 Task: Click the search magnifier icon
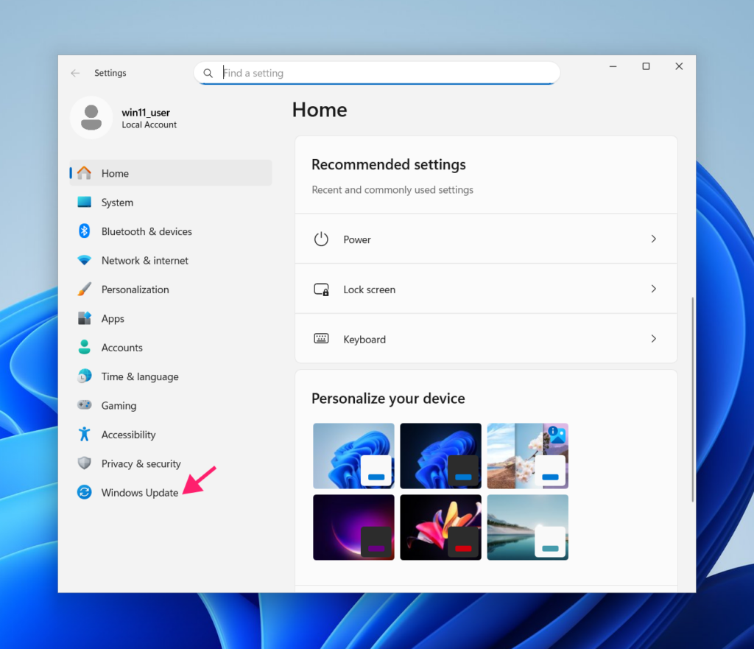(x=208, y=73)
